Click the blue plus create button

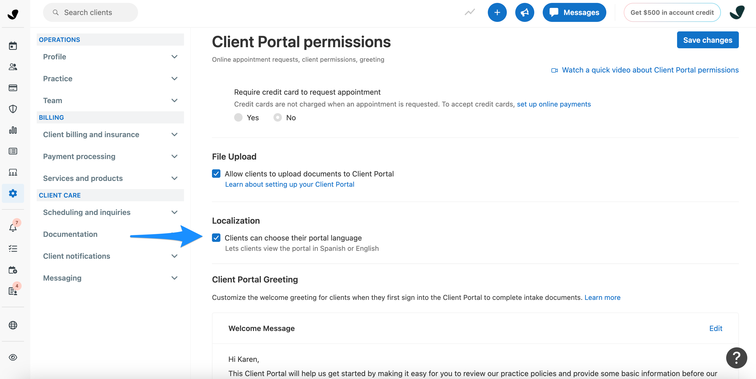(497, 12)
